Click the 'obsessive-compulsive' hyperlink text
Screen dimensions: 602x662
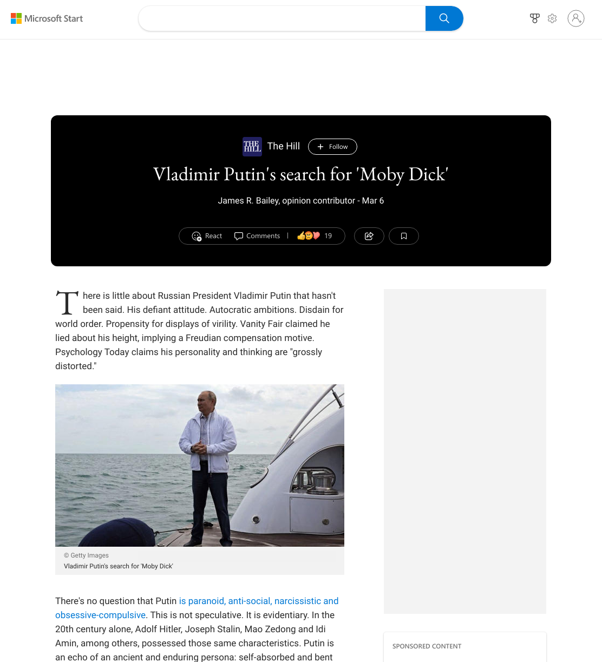click(100, 615)
